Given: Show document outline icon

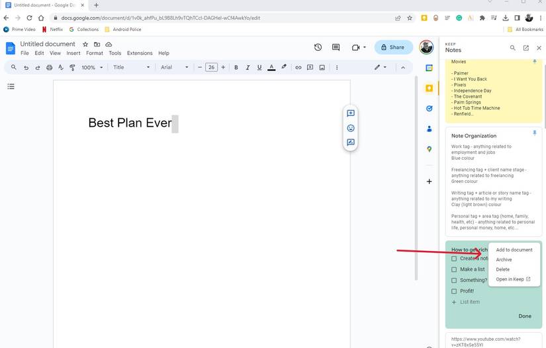Looking at the screenshot, I should pyautogui.click(x=11, y=87).
